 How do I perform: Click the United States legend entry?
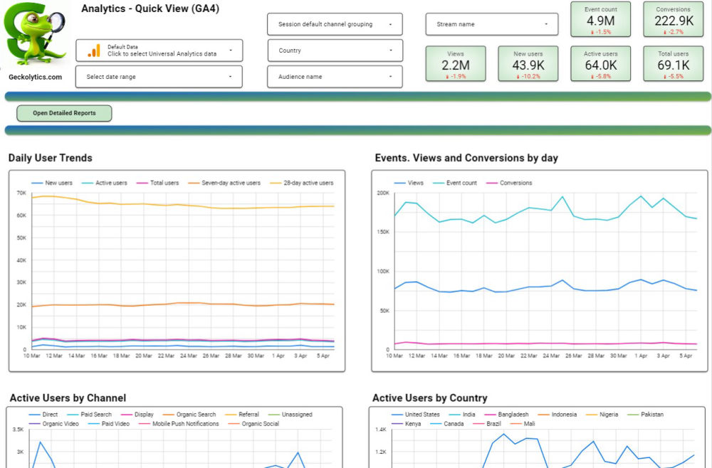[x=416, y=415]
